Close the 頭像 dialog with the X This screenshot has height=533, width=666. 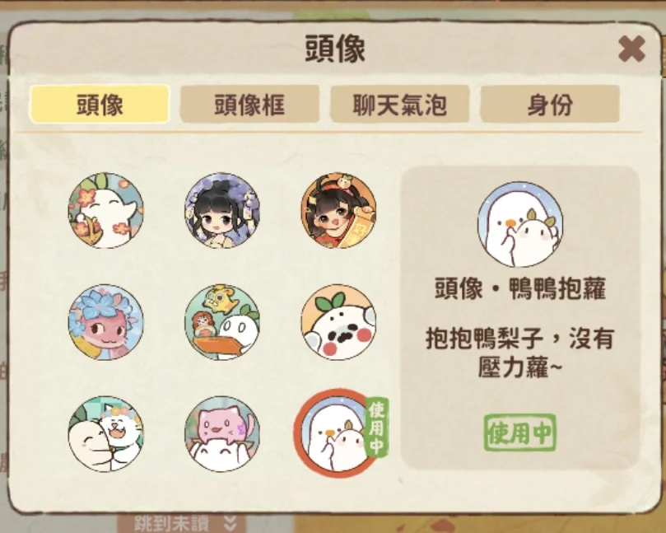(631, 49)
